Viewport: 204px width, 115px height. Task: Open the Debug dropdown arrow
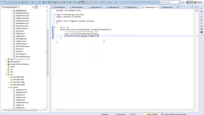tap(47, 2)
